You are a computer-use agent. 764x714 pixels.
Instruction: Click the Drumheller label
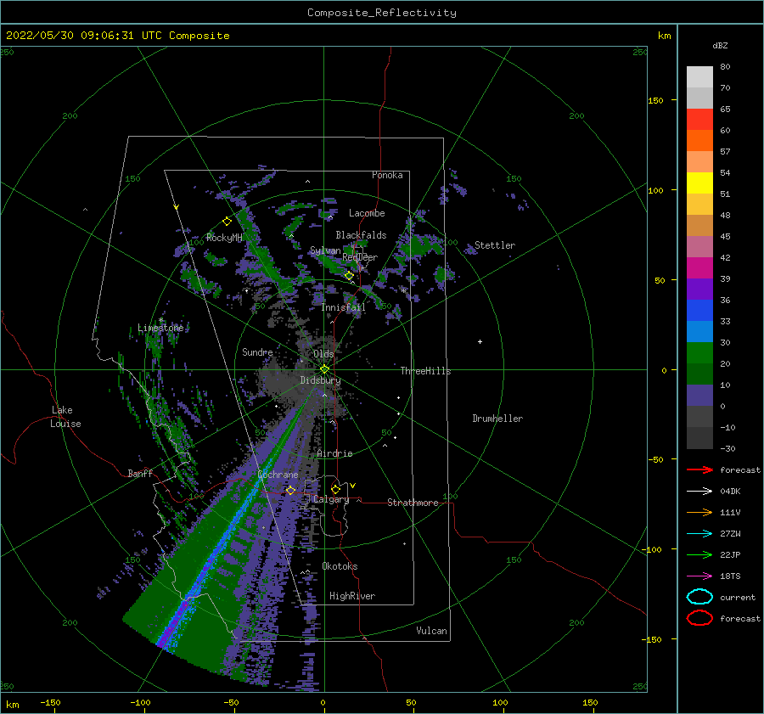(497, 419)
